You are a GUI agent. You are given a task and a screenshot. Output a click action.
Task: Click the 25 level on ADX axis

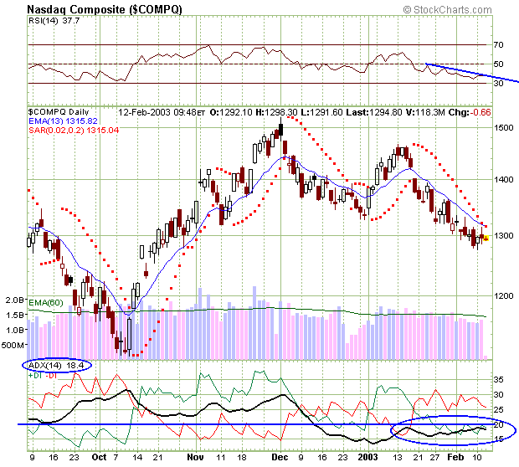(498, 410)
